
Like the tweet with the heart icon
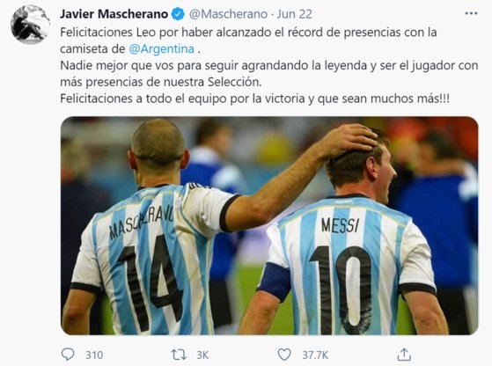click(x=284, y=355)
